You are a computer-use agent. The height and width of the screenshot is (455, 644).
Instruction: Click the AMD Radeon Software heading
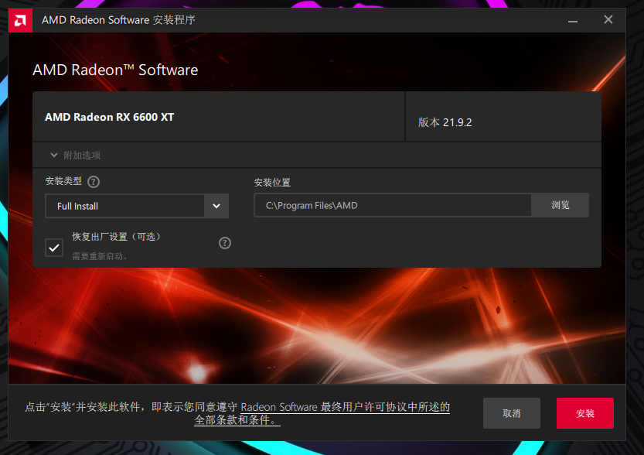click(x=115, y=70)
